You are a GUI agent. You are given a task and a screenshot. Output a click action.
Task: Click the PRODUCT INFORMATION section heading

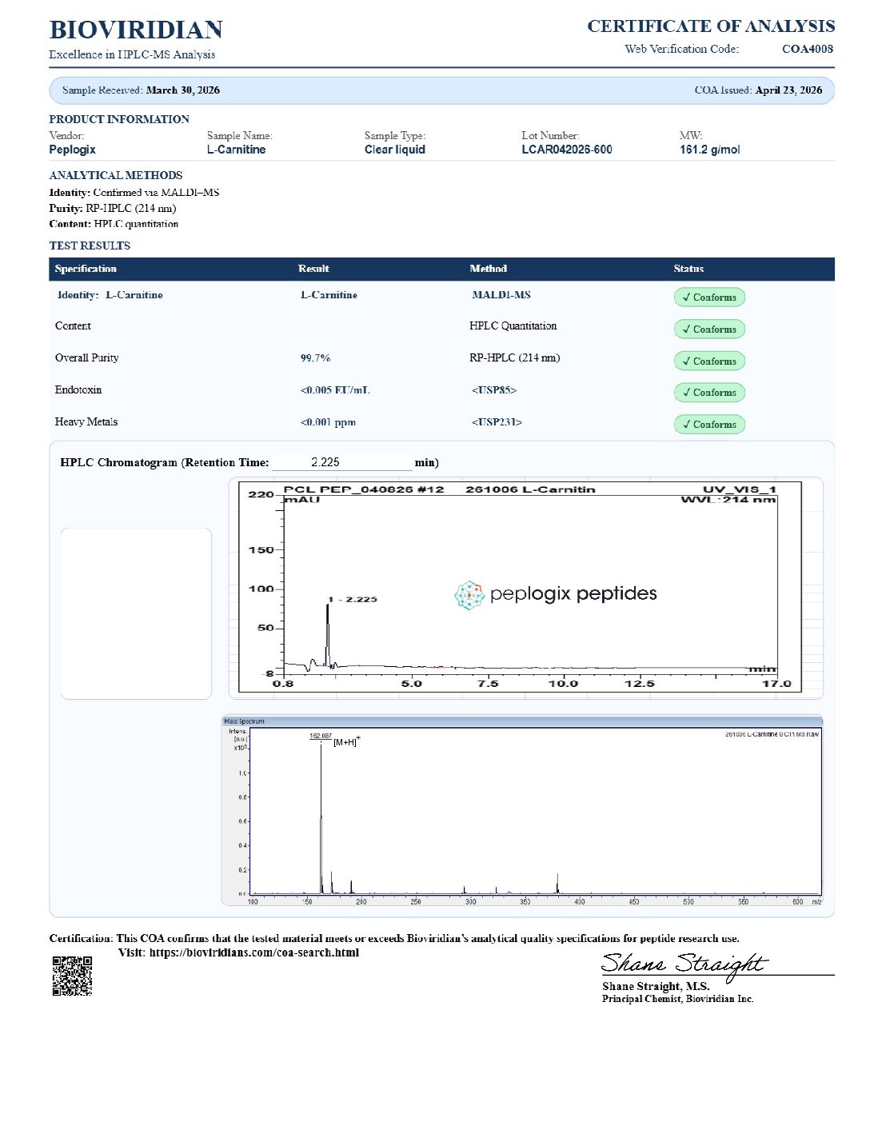tap(119, 119)
